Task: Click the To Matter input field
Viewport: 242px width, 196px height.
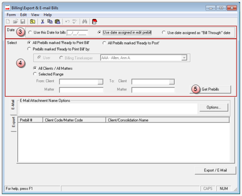Action: [x=153, y=90]
